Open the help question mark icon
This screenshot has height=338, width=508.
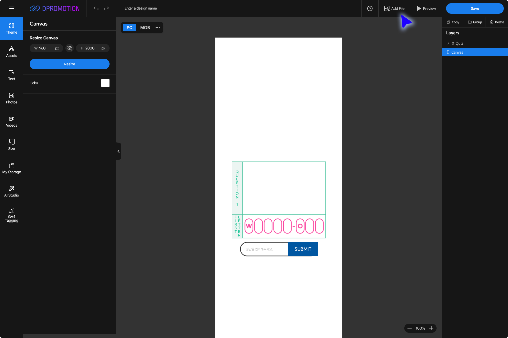(370, 8)
